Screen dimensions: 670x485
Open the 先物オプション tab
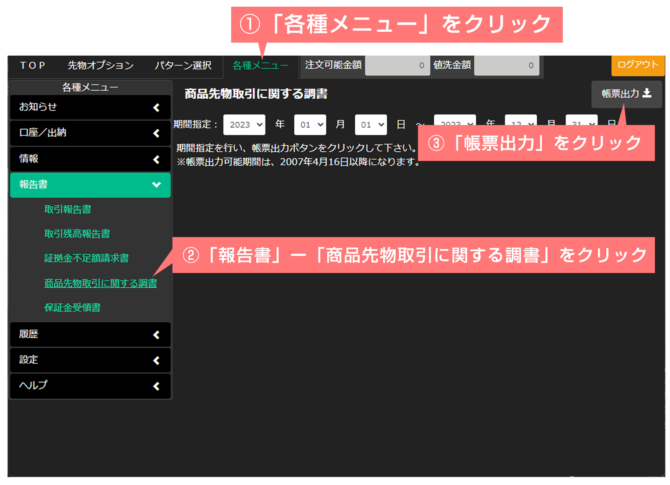point(100,66)
